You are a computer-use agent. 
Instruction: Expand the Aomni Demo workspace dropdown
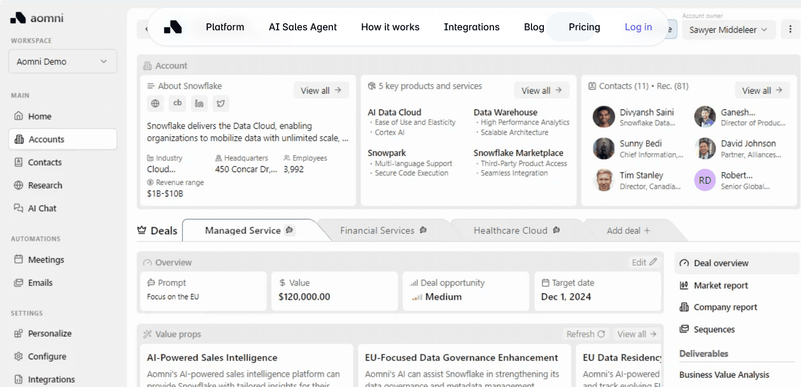point(63,62)
